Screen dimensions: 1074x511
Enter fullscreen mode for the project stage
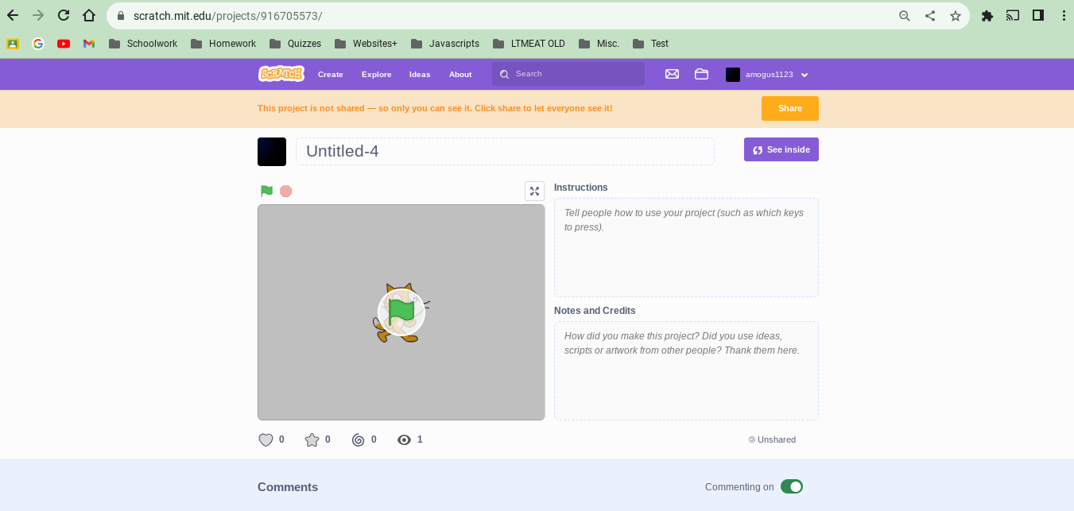pos(534,191)
